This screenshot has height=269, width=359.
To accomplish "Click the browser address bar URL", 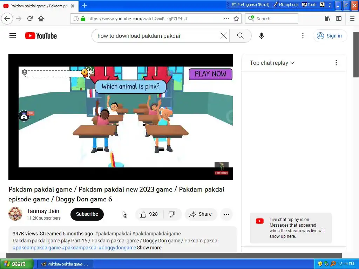I will coord(137,19).
